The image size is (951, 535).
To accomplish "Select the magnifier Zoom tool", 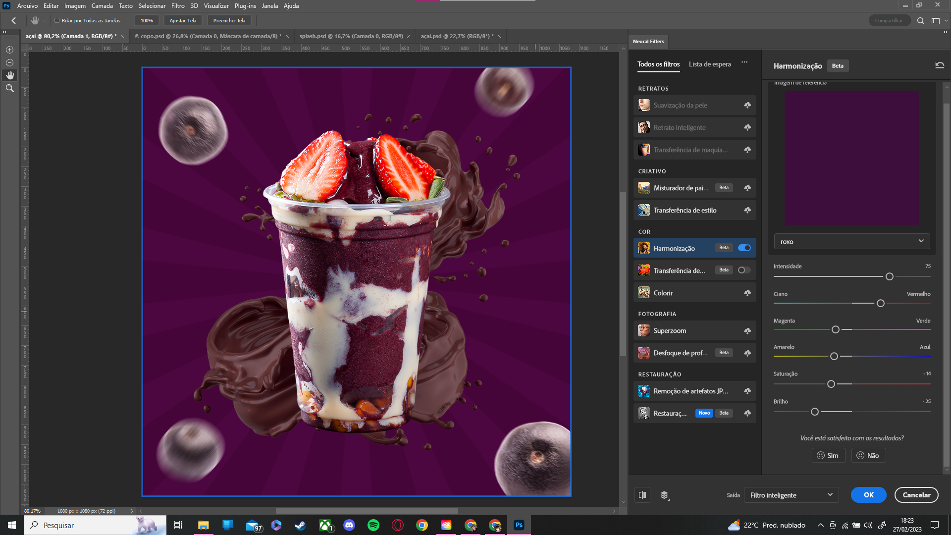I will 9,88.
